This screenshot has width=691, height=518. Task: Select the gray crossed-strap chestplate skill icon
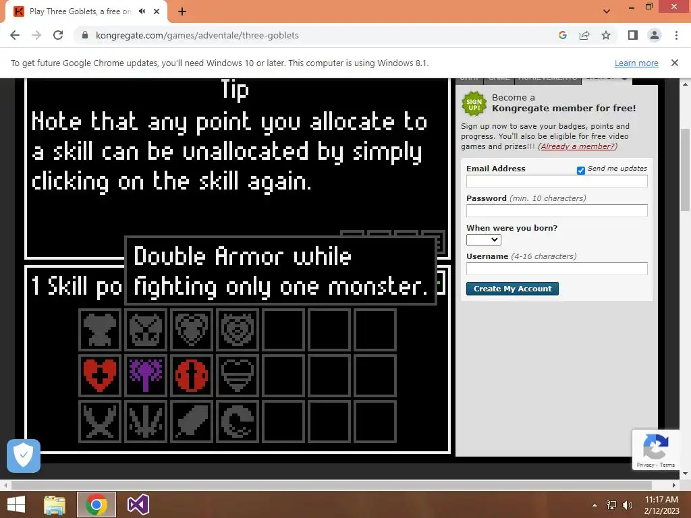coord(146,329)
